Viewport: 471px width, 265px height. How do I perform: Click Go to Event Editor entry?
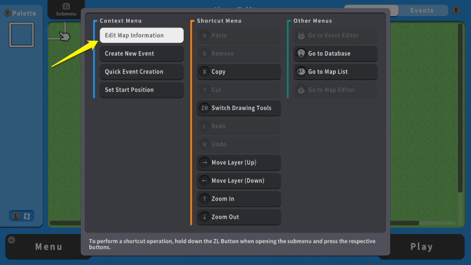pos(335,36)
